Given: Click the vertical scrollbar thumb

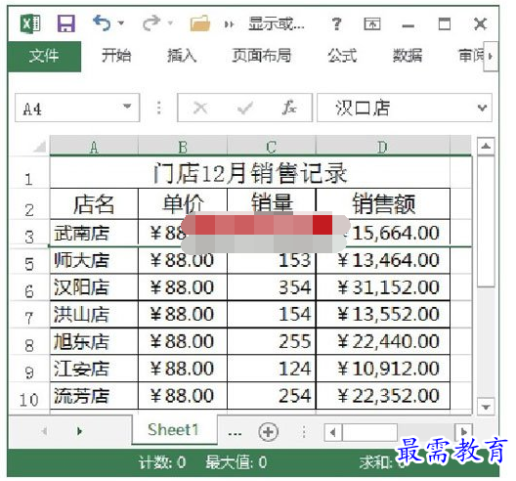Looking at the screenshot, I should point(486,221).
